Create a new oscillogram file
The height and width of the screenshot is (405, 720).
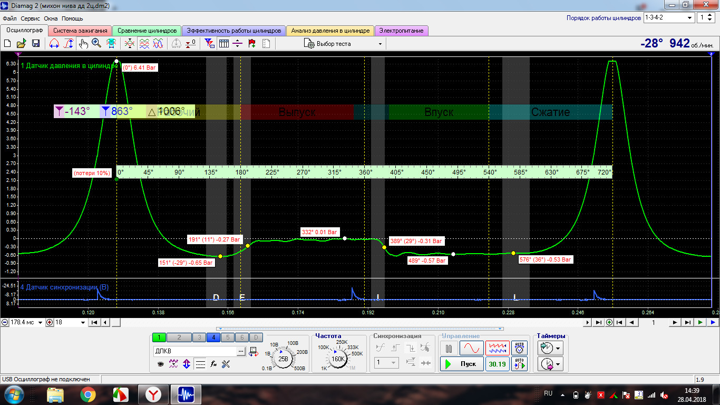(x=7, y=44)
